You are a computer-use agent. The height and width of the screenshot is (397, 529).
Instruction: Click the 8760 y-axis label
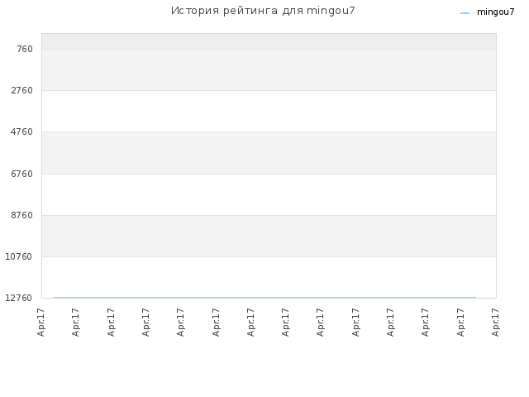[22, 215]
